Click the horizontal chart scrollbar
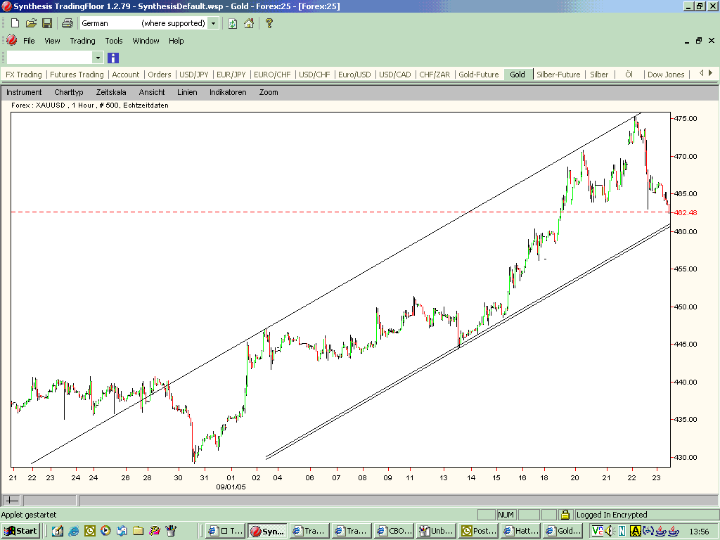 point(398,500)
